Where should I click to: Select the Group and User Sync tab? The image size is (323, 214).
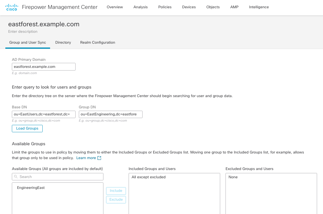28,43
